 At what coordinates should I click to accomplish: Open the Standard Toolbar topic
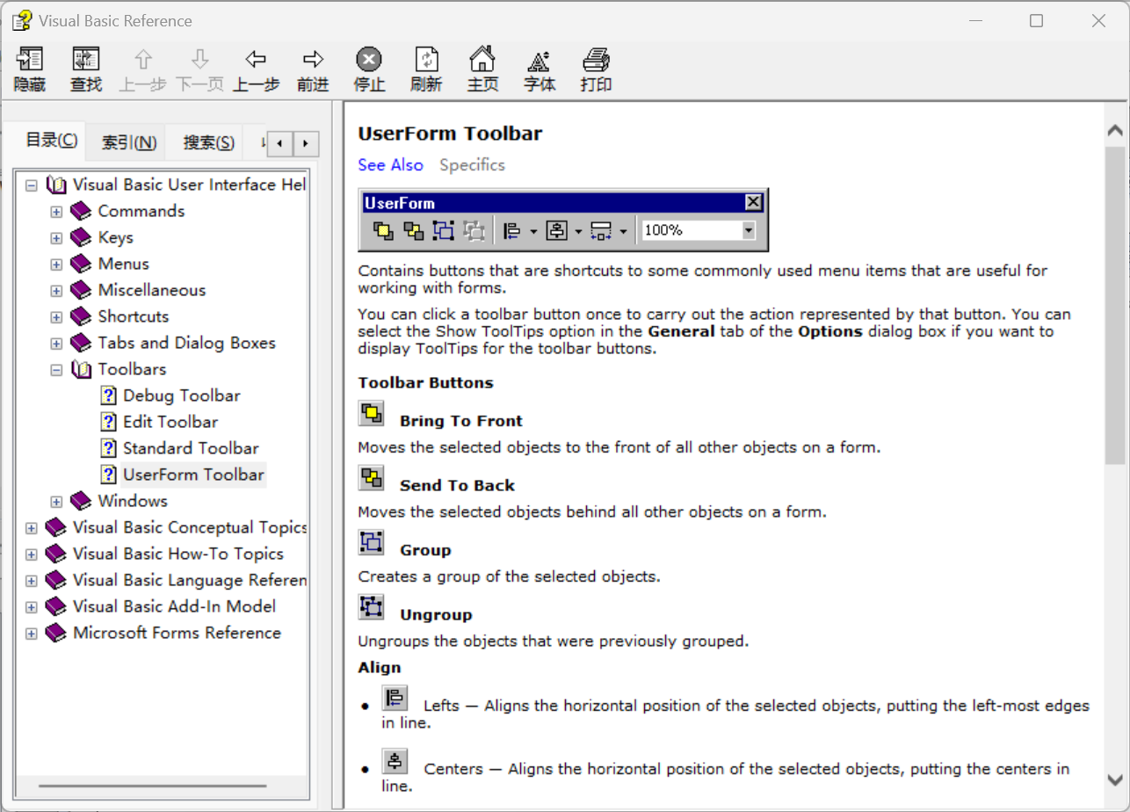191,449
